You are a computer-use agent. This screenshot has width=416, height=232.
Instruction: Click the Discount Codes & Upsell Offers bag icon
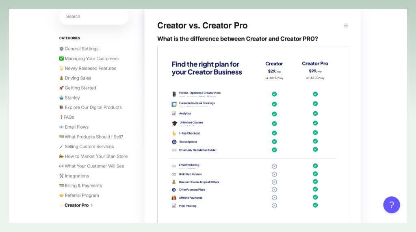point(174,182)
